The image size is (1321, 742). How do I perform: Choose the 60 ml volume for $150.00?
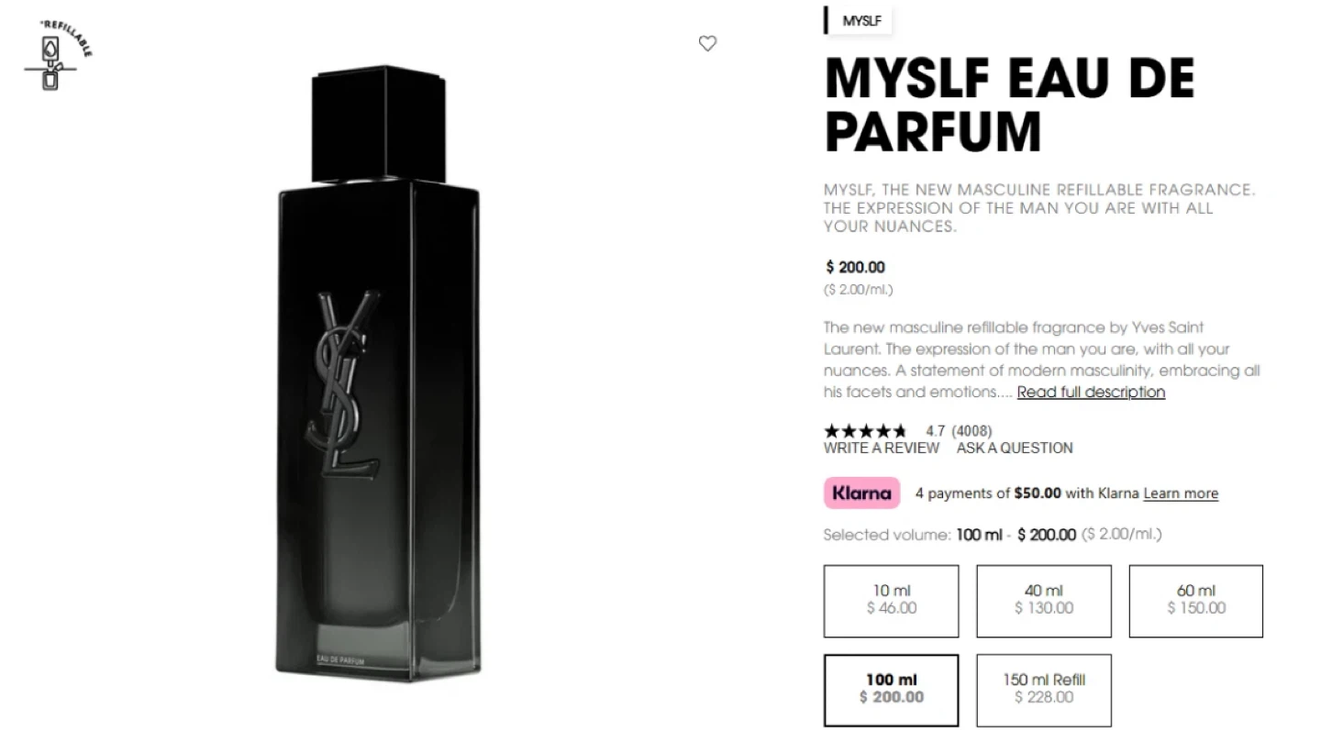pos(1196,601)
